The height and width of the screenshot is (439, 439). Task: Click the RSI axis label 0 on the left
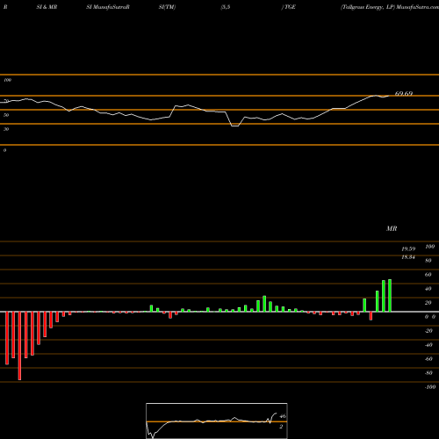point(4,150)
